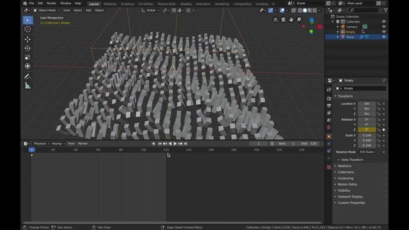Switch to the Animation workspace tab

203,4
